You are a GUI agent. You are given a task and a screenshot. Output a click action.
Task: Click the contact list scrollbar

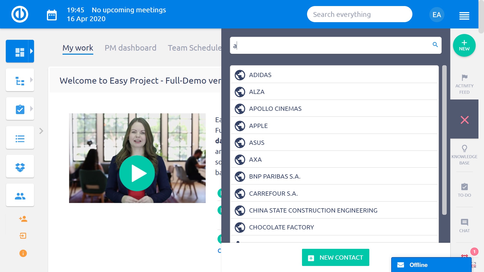click(444, 140)
